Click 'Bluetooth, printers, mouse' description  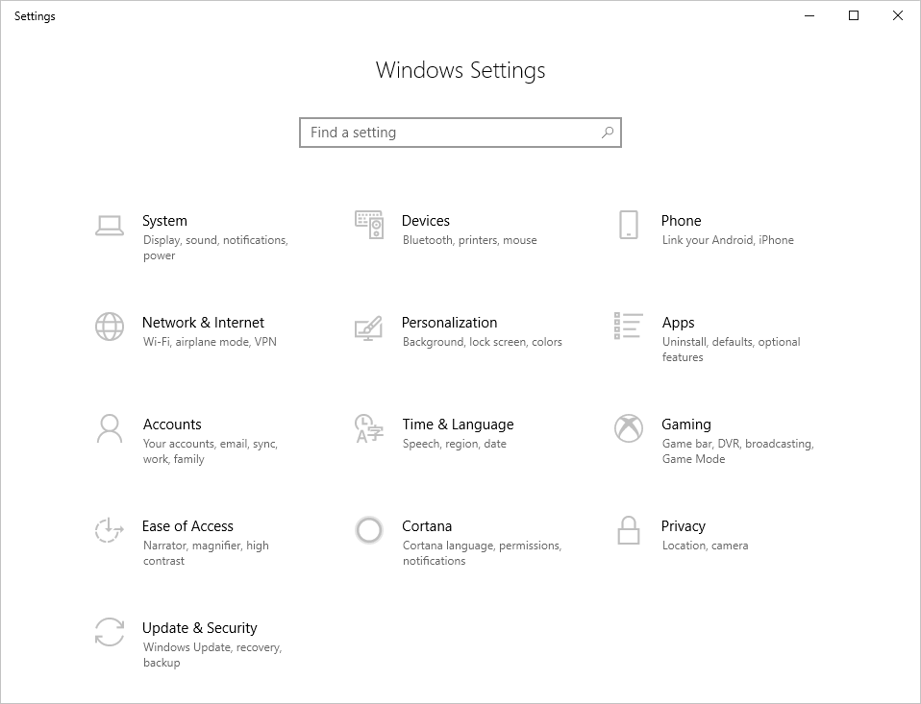tap(470, 240)
